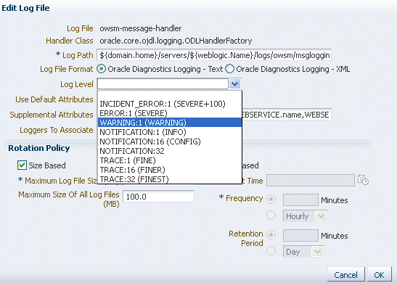Image resolution: width=397 pixels, height=283 pixels.
Task: Click the Retention Period minutes input field
Action: coord(300,235)
